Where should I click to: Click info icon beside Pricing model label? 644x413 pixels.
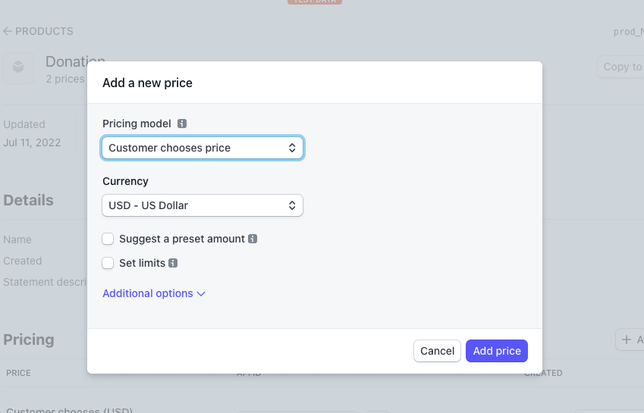182,124
